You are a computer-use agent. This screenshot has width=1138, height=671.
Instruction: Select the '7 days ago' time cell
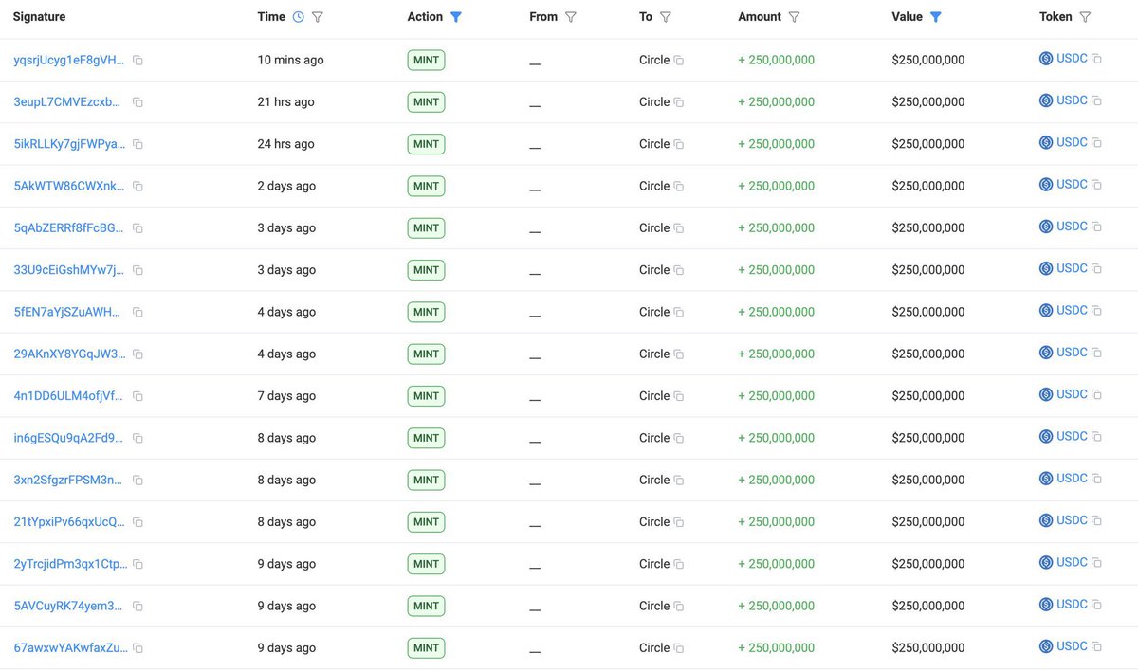(x=286, y=396)
